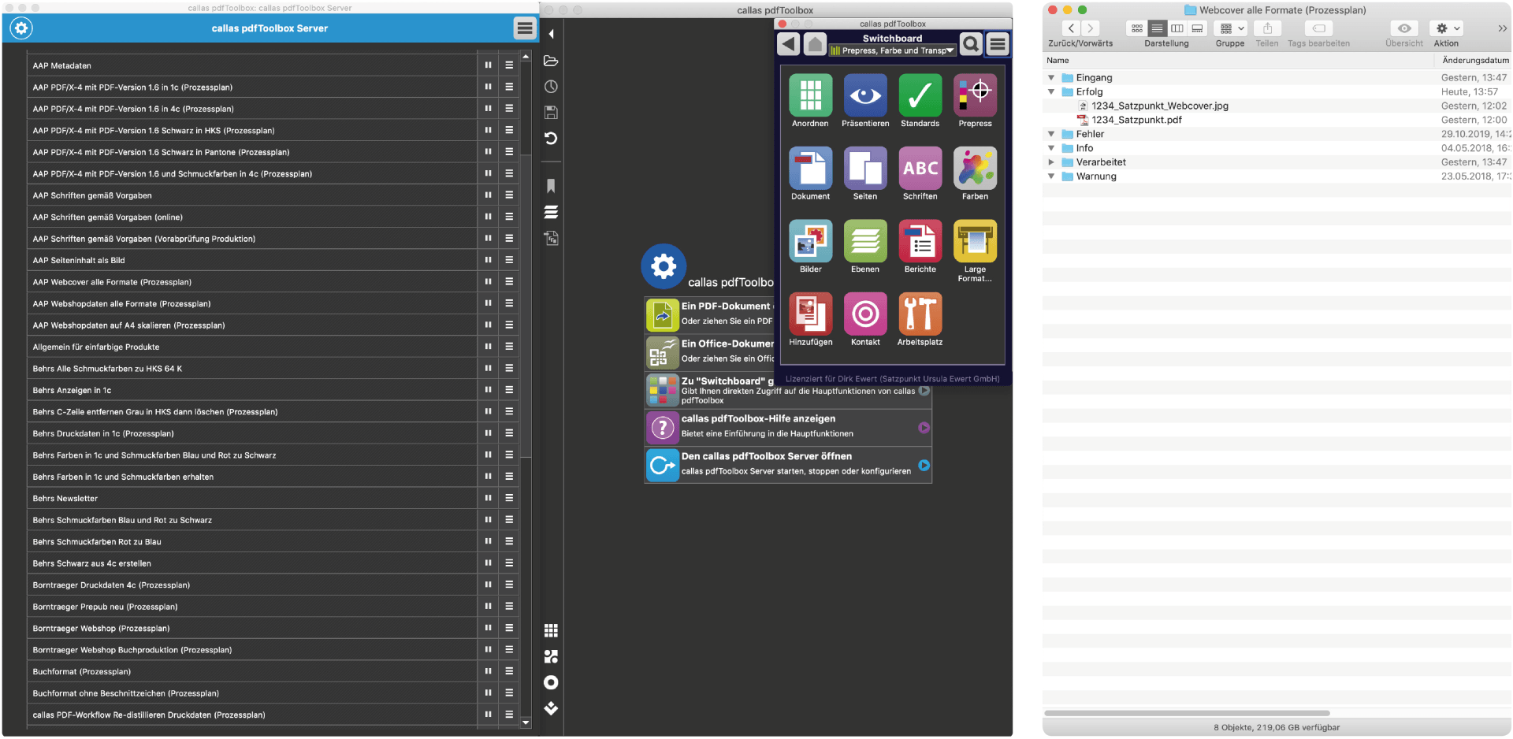Open the Prepress, Farbe und Transp dropdown
1513x739 pixels.
(x=891, y=50)
